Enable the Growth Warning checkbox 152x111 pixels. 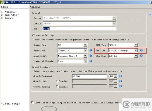[x=57, y=87]
